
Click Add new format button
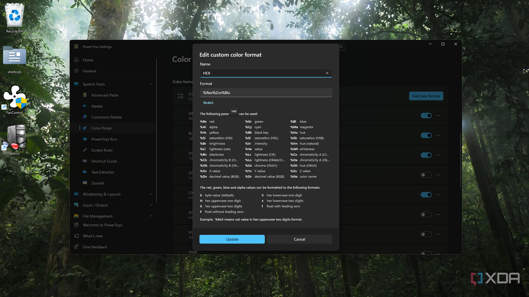(426, 96)
